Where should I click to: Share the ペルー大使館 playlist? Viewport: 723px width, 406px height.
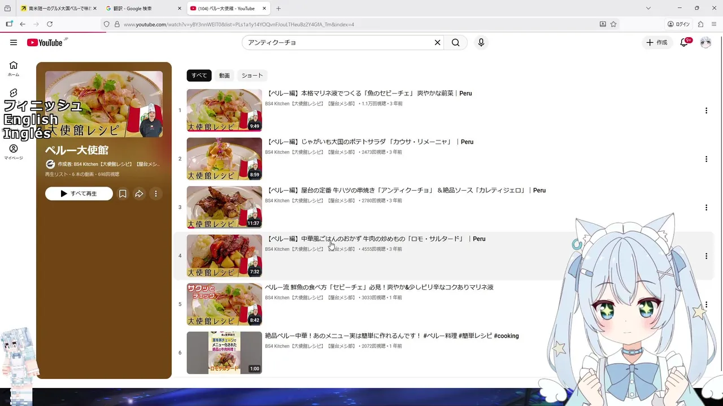139,193
